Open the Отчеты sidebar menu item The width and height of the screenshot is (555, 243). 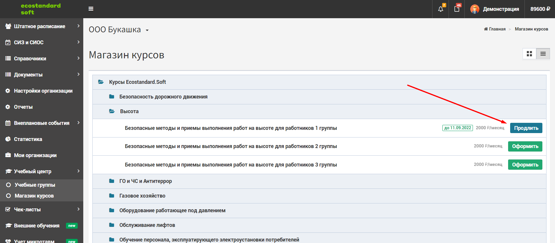pyautogui.click(x=42, y=107)
